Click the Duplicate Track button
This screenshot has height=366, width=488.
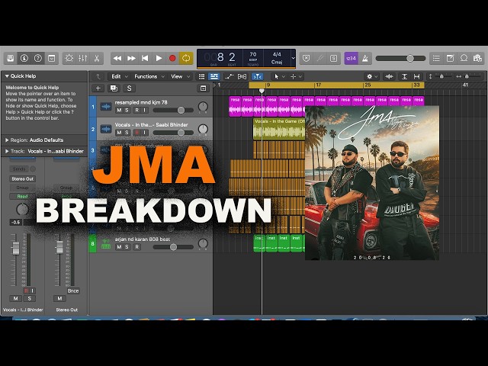point(114,88)
